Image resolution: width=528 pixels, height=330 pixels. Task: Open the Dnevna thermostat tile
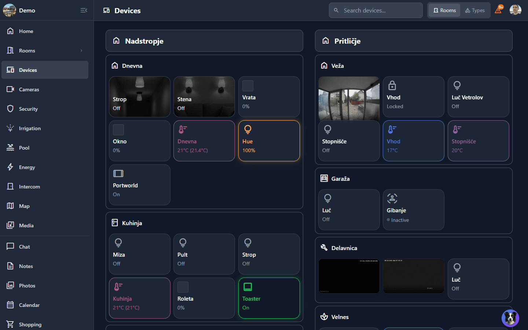pyautogui.click(x=204, y=141)
